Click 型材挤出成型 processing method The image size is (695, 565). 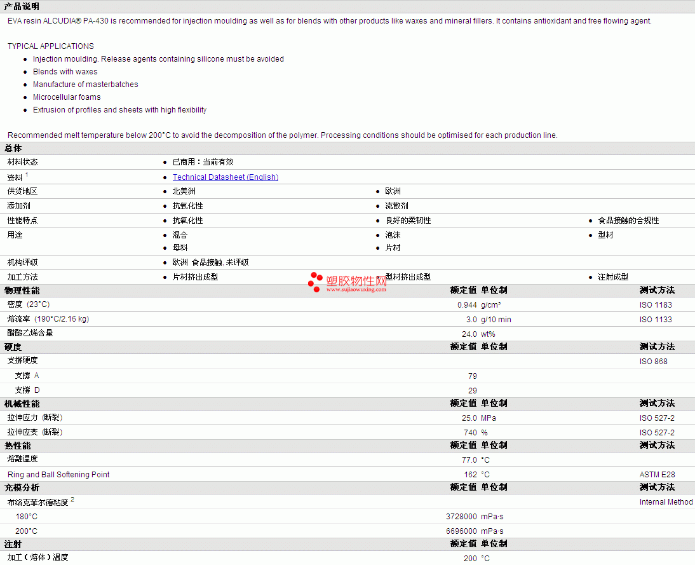pos(408,277)
